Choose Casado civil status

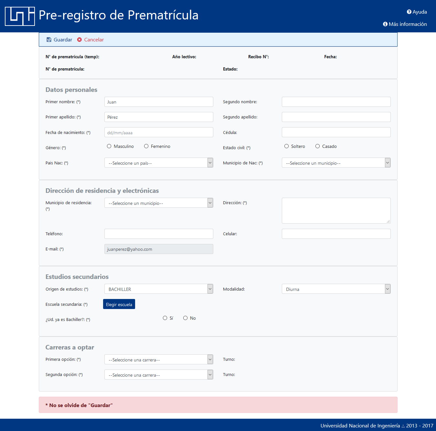pos(318,146)
